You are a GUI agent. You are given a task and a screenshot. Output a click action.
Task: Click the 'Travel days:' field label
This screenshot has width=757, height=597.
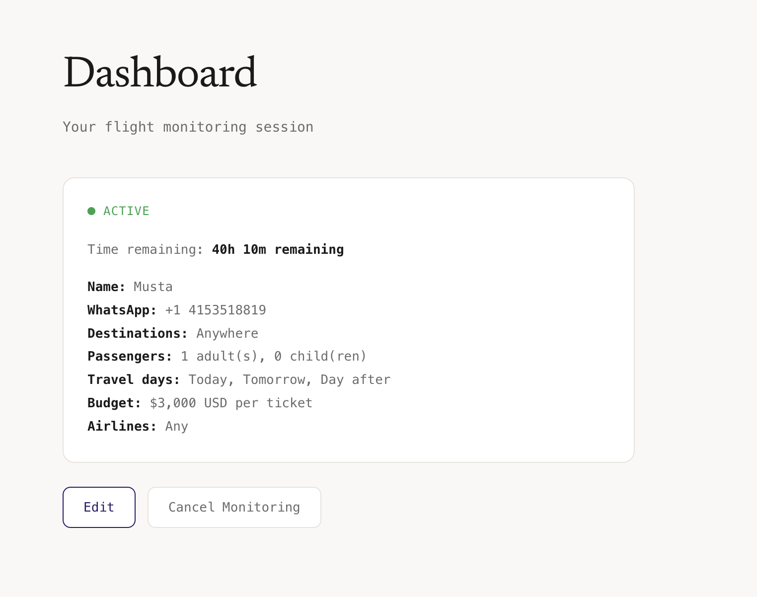pos(134,380)
